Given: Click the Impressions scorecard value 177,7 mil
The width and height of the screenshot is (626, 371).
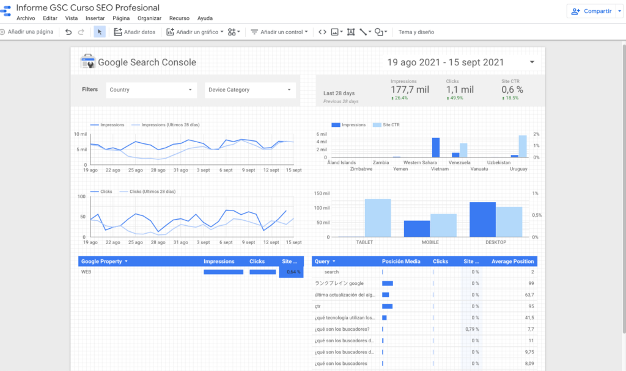Looking at the screenshot, I should coord(410,90).
